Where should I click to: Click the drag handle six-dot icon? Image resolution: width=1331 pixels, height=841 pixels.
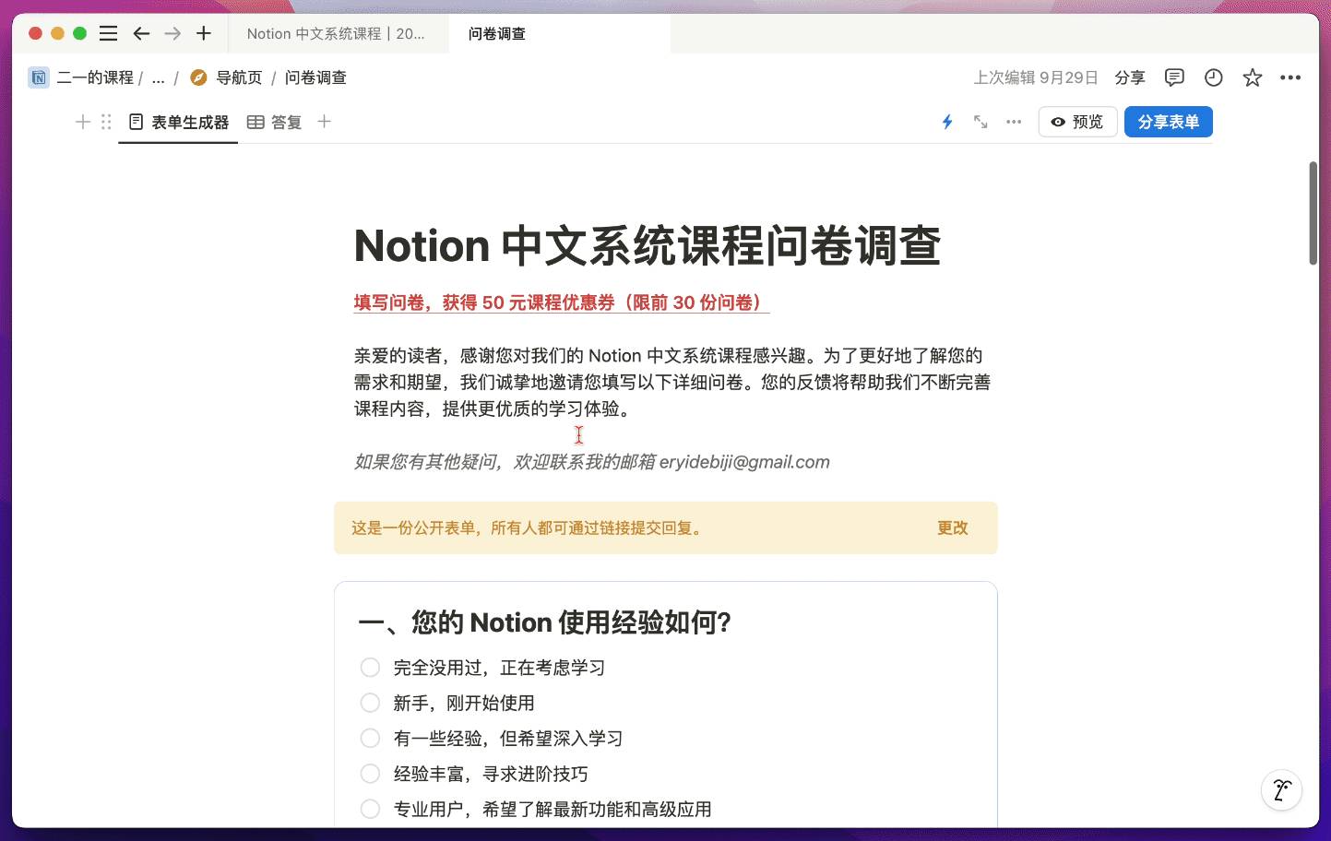[106, 122]
